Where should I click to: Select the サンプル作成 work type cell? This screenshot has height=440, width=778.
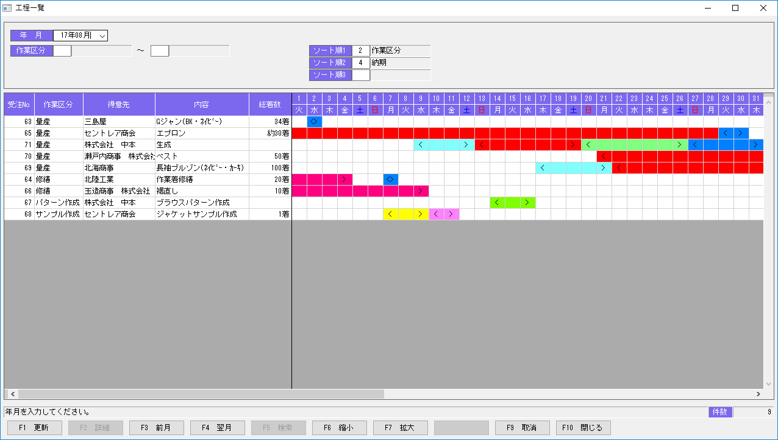tap(59, 214)
